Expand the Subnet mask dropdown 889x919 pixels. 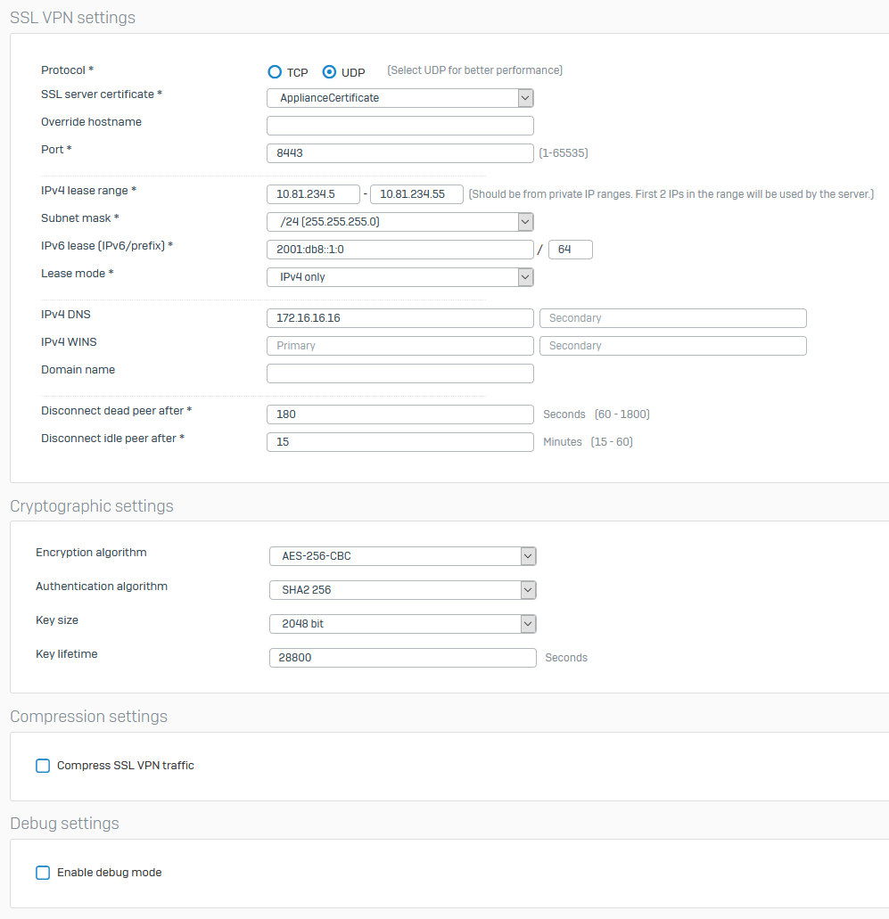coord(399,222)
